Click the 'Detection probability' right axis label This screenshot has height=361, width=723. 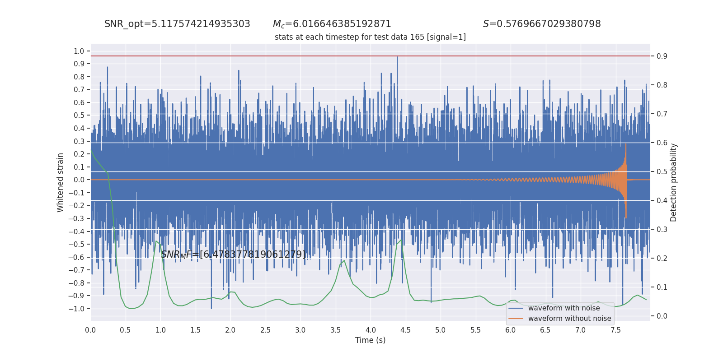pyautogui.click(x=674, y=182)
